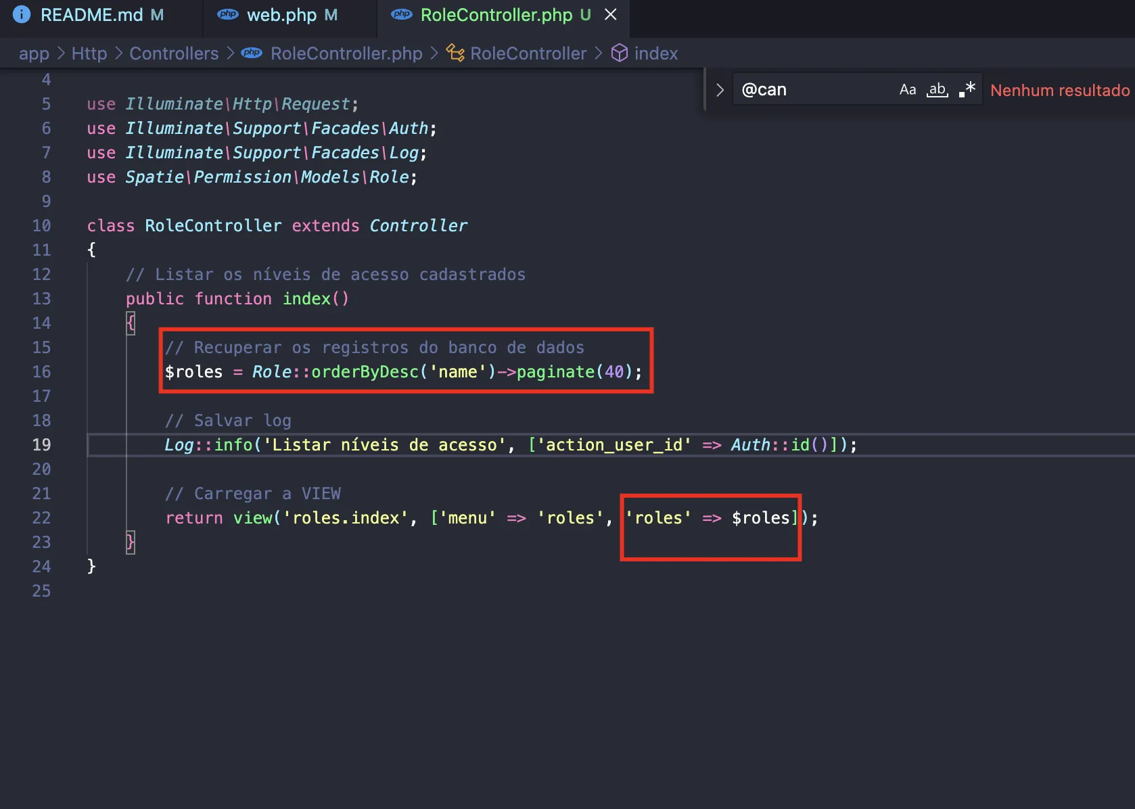Click the PHP file icon in the breadcrumb

(252, 53)
